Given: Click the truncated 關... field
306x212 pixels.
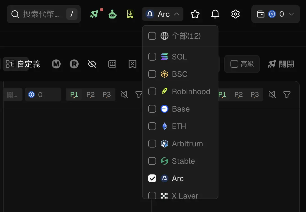Looking at the screenshot, I should point(12,95).
